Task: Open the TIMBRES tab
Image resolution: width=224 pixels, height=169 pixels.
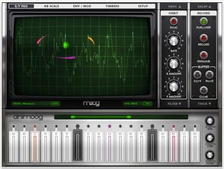Action: [112, 6]
